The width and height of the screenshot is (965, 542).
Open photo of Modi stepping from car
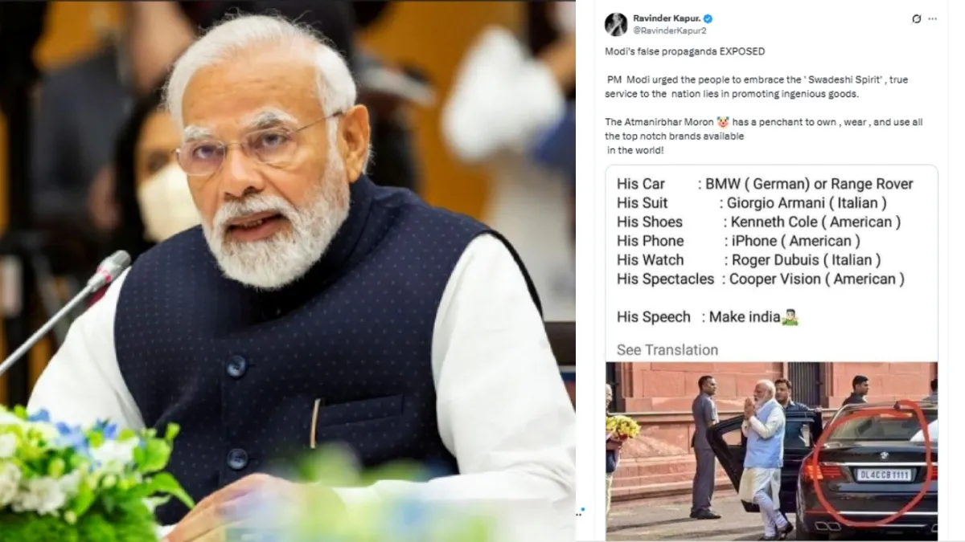click(x=771, y=450)
